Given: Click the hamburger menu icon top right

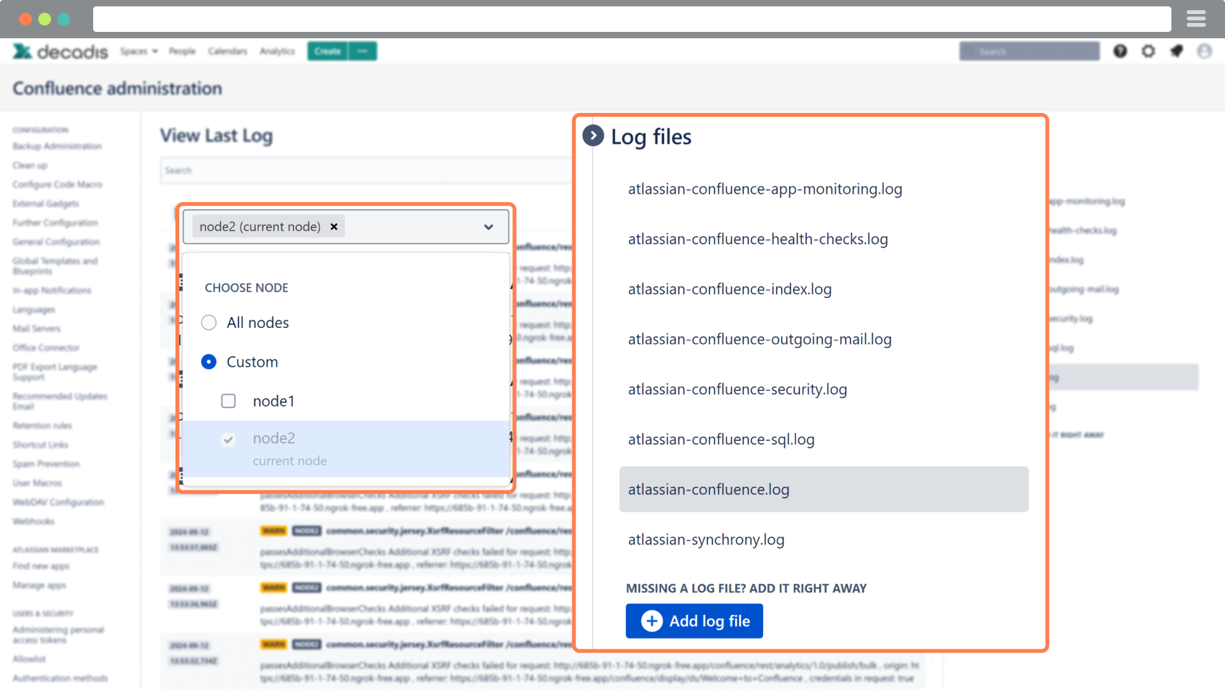Looking at the screenshot, I should pyautogui.click(x=1196, y=19).
